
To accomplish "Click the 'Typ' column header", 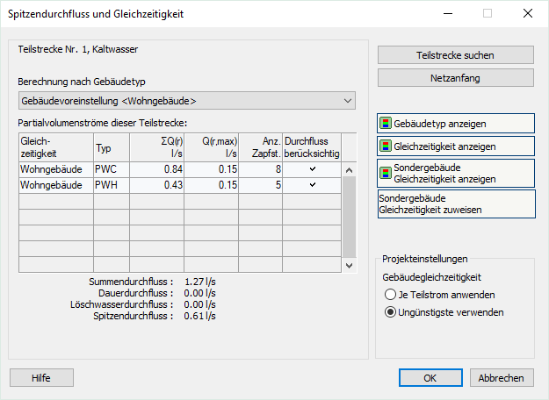I will [112, 147].
